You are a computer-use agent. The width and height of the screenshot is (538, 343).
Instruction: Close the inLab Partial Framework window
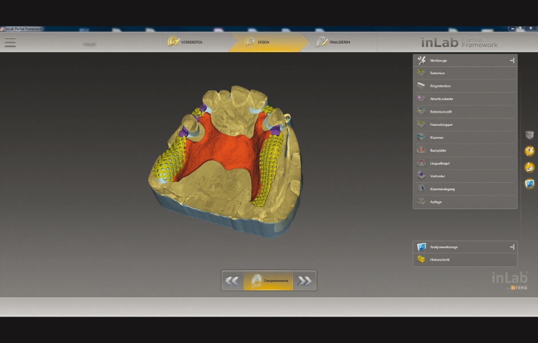(531, 29)
